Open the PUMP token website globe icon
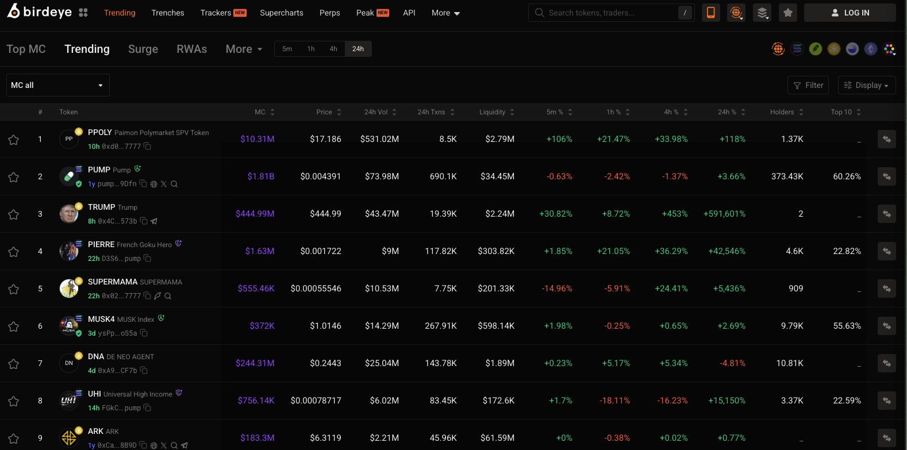The height and width of the screenshot is (450, 907). [153, 184]
